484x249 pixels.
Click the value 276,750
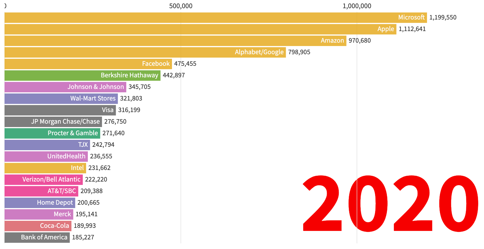[115, 122]
